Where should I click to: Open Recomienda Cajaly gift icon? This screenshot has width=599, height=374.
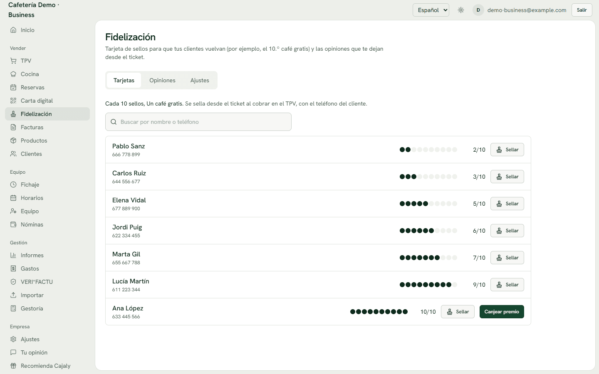pyautogui.click(x=13, y=366)
